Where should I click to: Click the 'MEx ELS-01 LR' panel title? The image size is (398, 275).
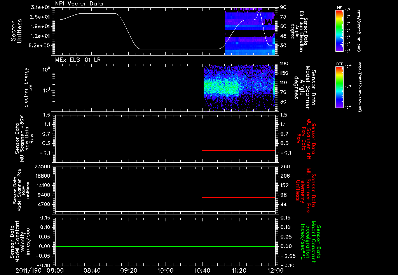78,60
